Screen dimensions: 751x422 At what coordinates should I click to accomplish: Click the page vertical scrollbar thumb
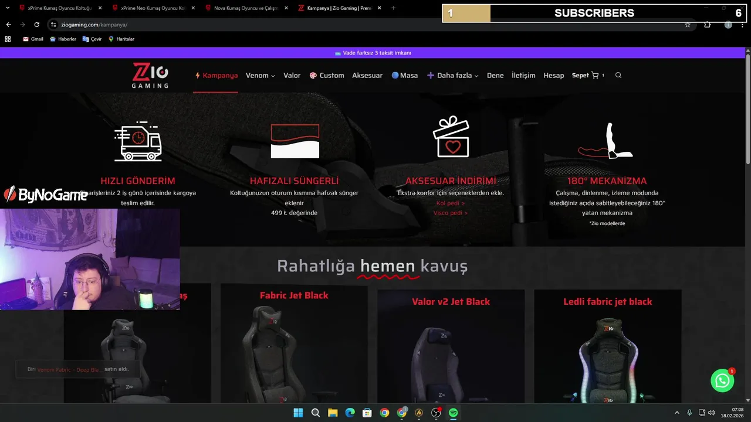[747, 108]
